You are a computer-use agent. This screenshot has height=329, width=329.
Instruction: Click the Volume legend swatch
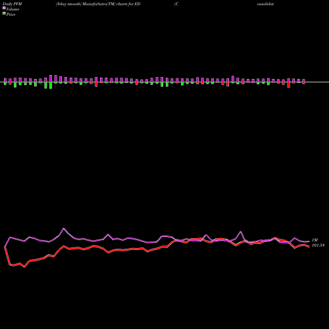pos(4,8)
